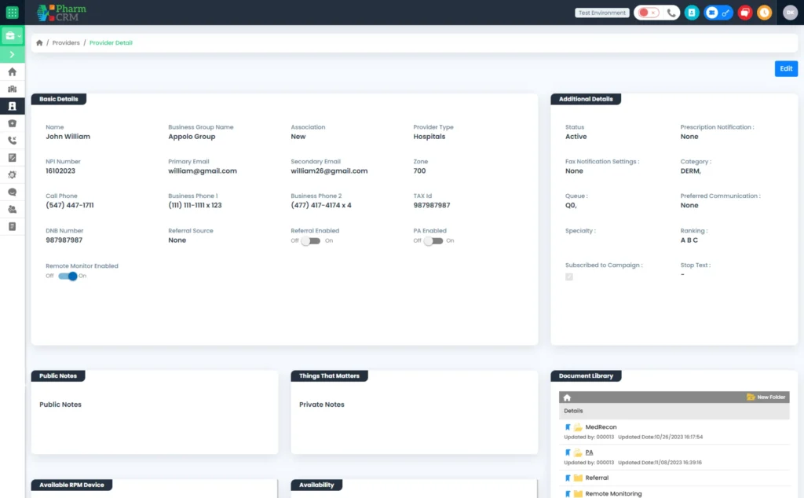The image size is (804, 498).
Task: Click the Providers breadcrumb link
Action: (x=66, y=42)
